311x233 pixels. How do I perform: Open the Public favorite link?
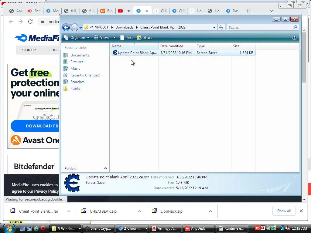click(75, 89)
